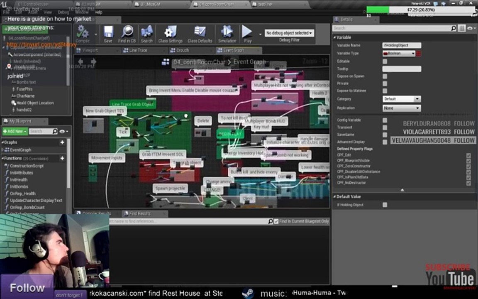Select OnRep_Health function
The width and height of the screenshot is (478, 299).
(x=23, y=194)
